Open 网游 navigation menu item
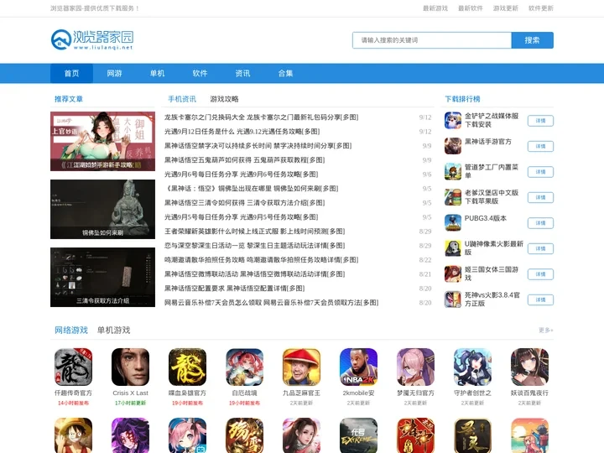 pos(114,73)
